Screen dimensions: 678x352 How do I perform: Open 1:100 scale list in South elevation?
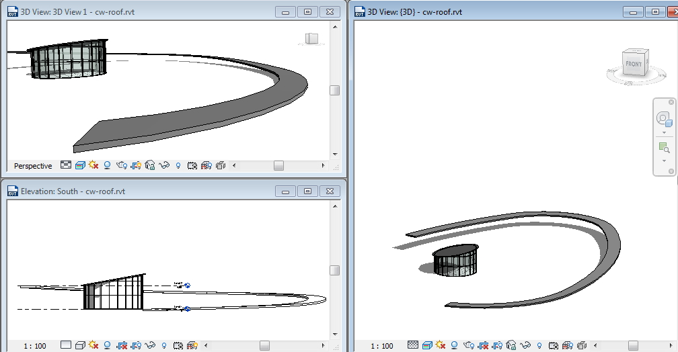(x=35, y=346)
